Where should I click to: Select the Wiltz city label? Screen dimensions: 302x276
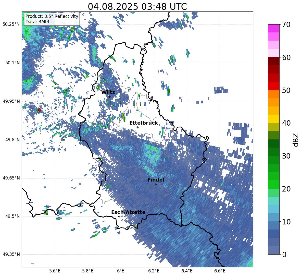coord(108,92)
